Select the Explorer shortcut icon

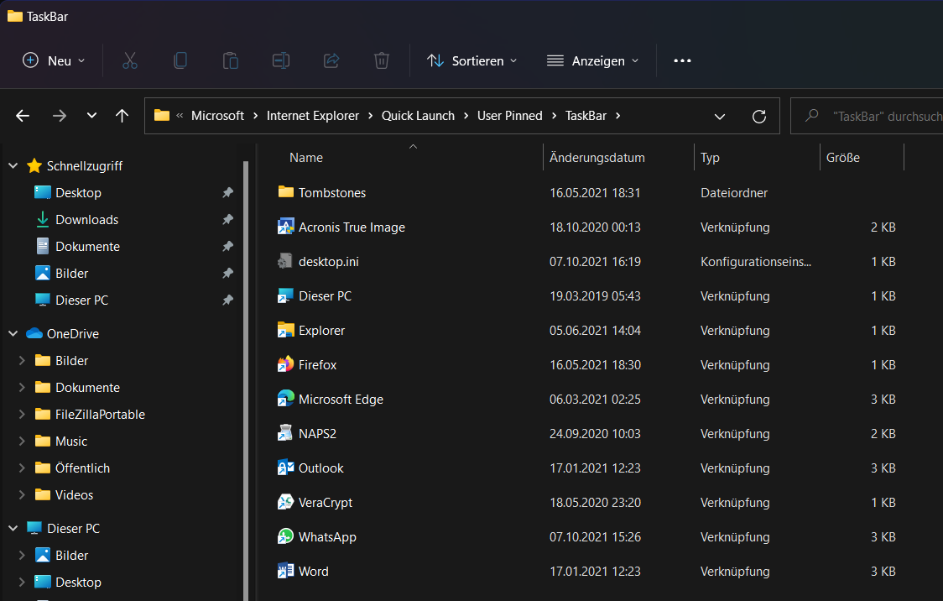coord(285,330)
